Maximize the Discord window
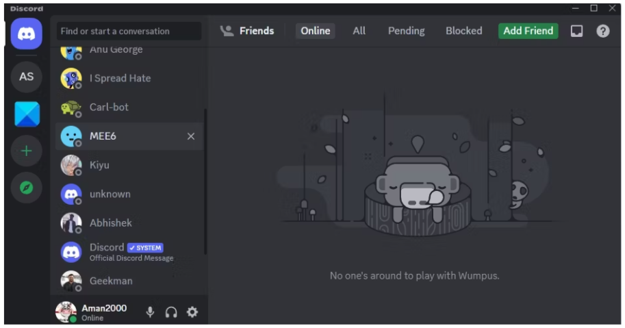This screenshot has width=625, height=328. (x=594, y=8)
